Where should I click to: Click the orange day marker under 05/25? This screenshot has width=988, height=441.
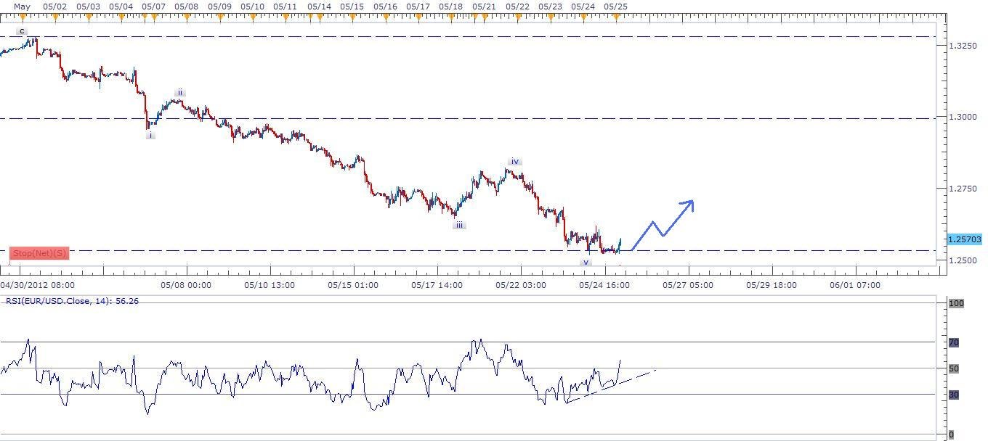(616, 16)
